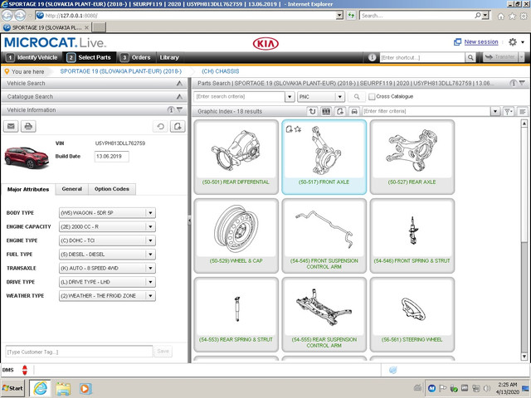Click the Windows Start button
The width and height of the screenshot is (531, 398).
tap(13, 388)
